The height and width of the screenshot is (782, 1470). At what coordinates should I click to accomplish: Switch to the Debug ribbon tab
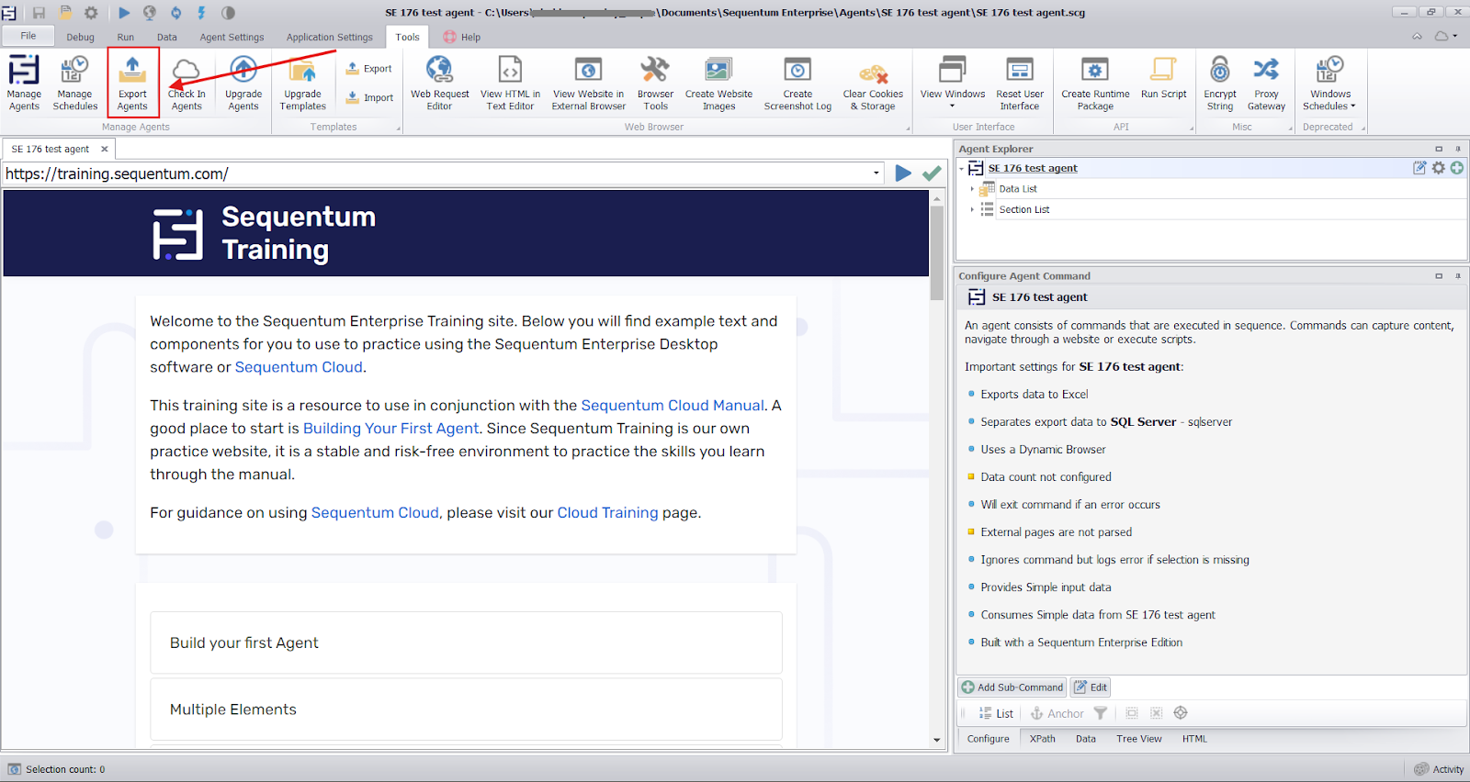click(80, 38)
